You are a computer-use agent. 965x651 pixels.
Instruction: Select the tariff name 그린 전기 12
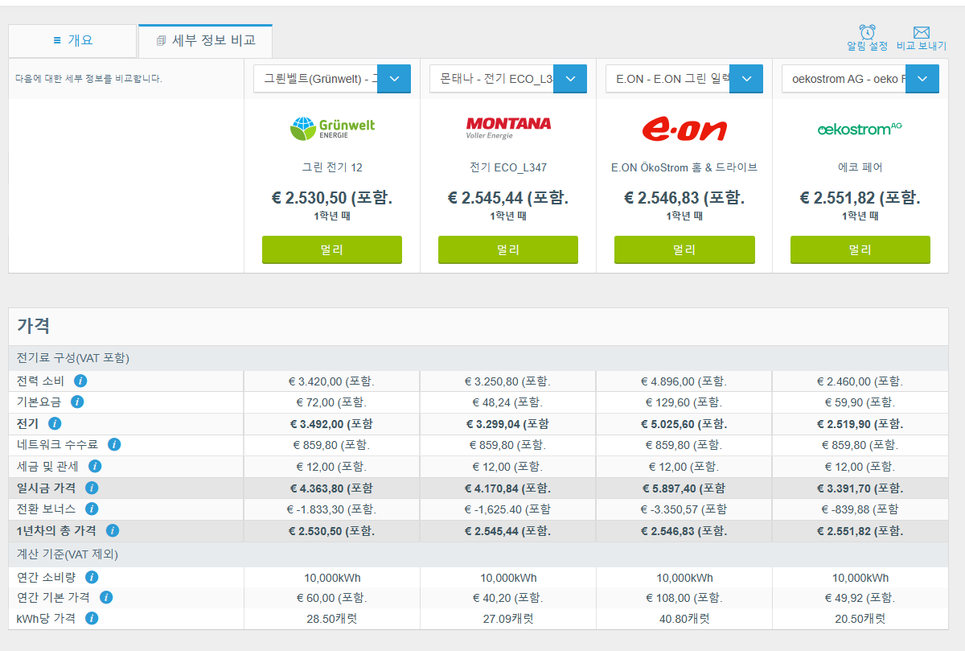point(332,167)
